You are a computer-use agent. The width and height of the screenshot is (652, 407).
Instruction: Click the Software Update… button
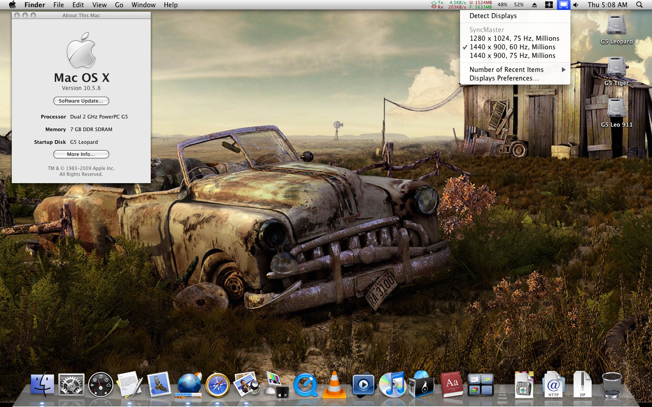[81, 101]
